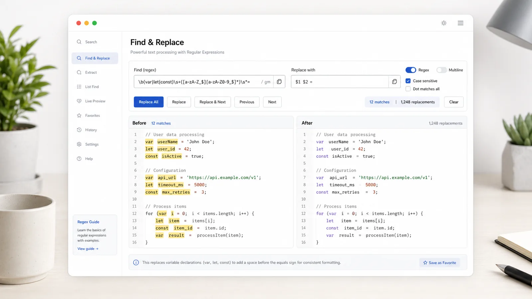Click the Regex Guide heading
The width and height of the screenshot is (532, 299).
click(88, 222)
